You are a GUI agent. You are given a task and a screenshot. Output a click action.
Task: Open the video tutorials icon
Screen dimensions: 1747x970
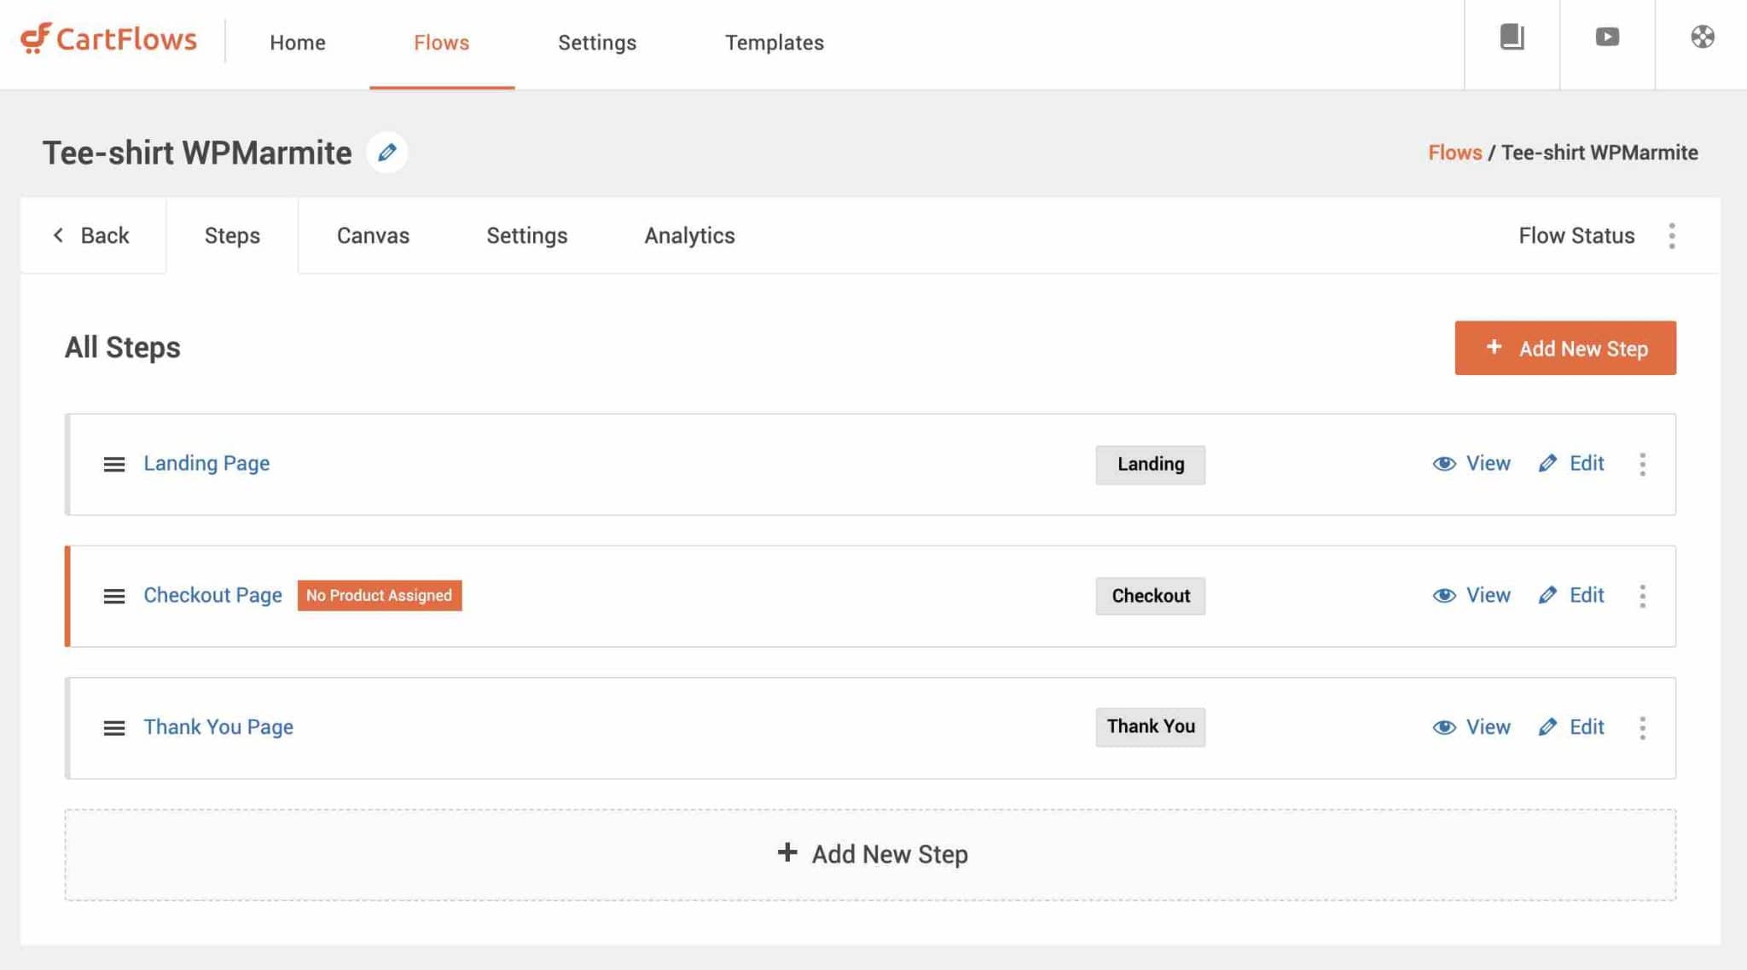1607,37
